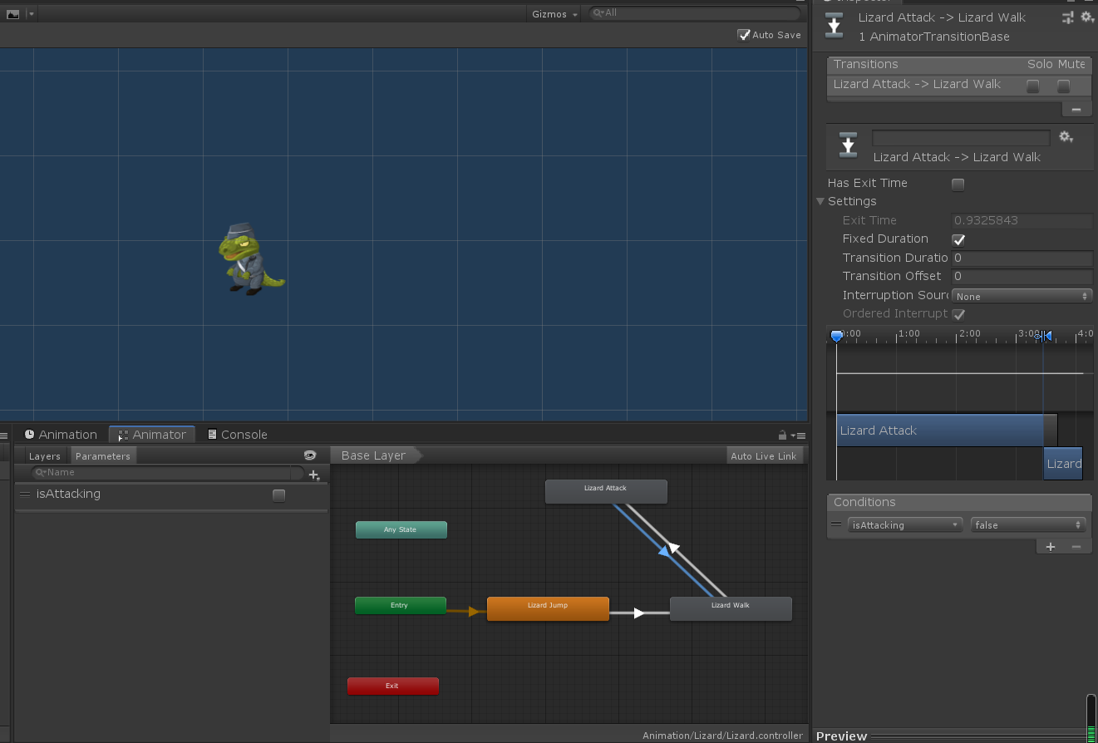This screenshot has height=743, width=1098.
Task: Click the Preview panel header
Action: [841, 736]
